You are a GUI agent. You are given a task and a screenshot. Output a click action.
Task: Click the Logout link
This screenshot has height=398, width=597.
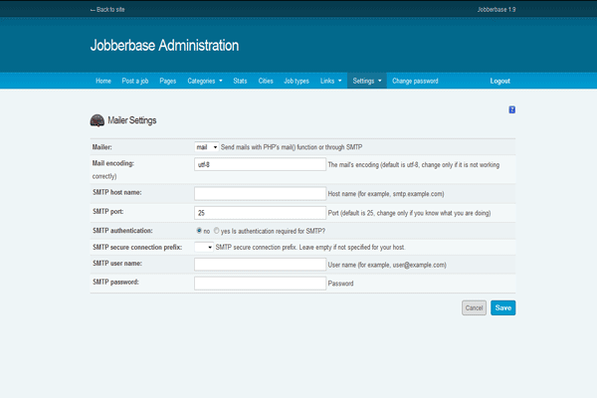tap(499, 81)
